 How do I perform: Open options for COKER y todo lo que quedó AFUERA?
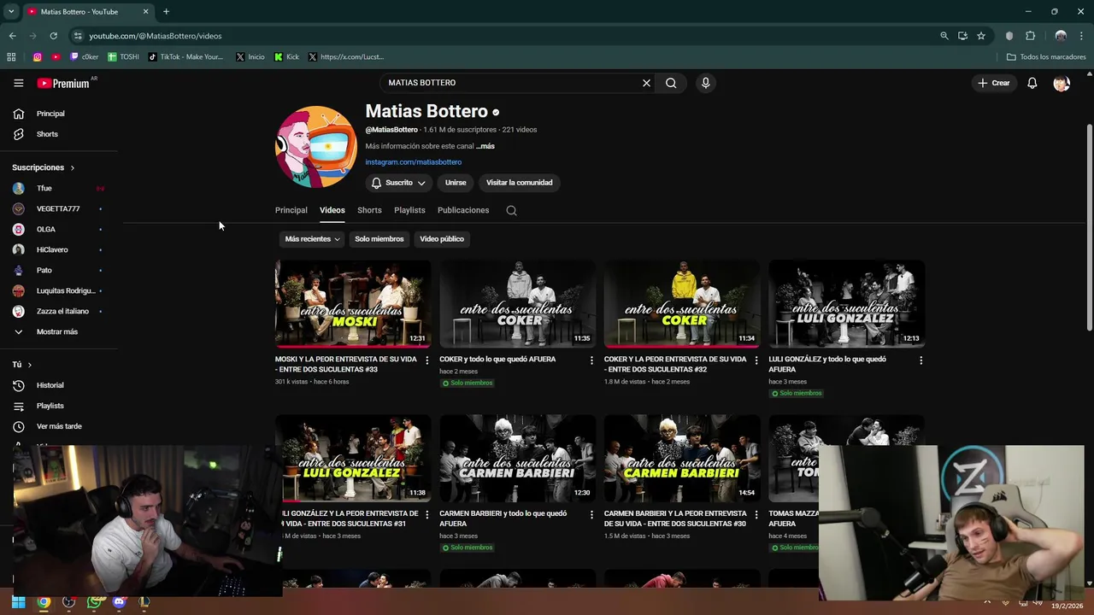coord(591,360)
